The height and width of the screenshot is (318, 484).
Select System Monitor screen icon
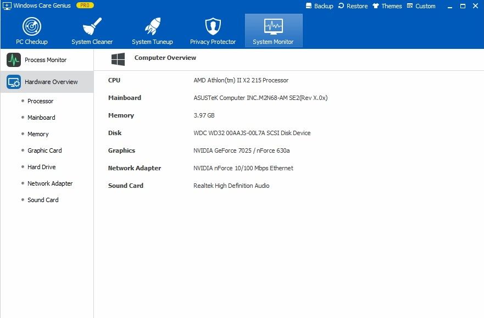[x=273, y=26]
